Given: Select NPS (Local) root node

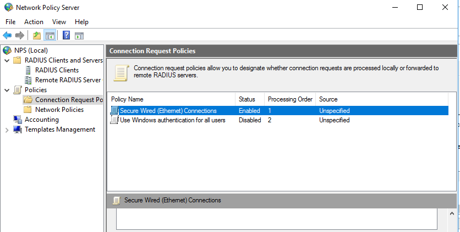Looking at the screenshot, I should [31, 50].
